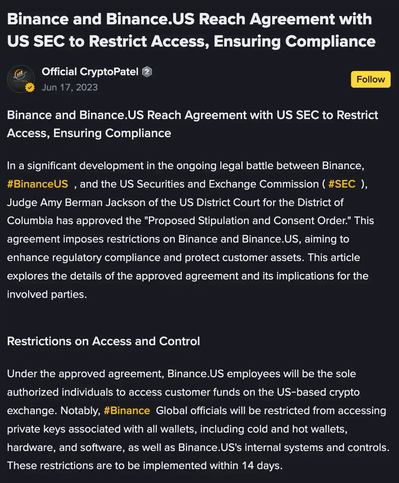Image resolution: width=399 pixels, height=483 pixels.
Task: Click the post date Jun 17, 2023
Action: [x=70, y=87]
